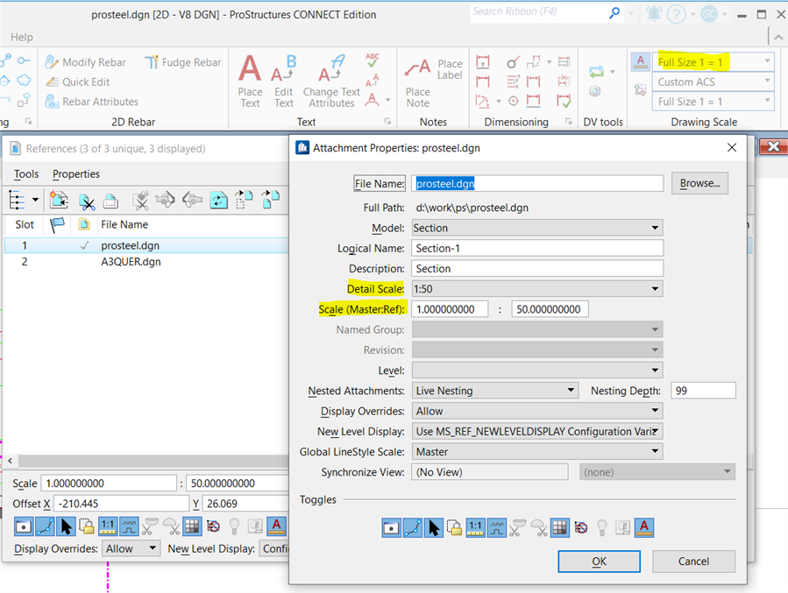Open the Text group dialog launcher
Screen dimensions: 788x593
[x=387, y=122]
